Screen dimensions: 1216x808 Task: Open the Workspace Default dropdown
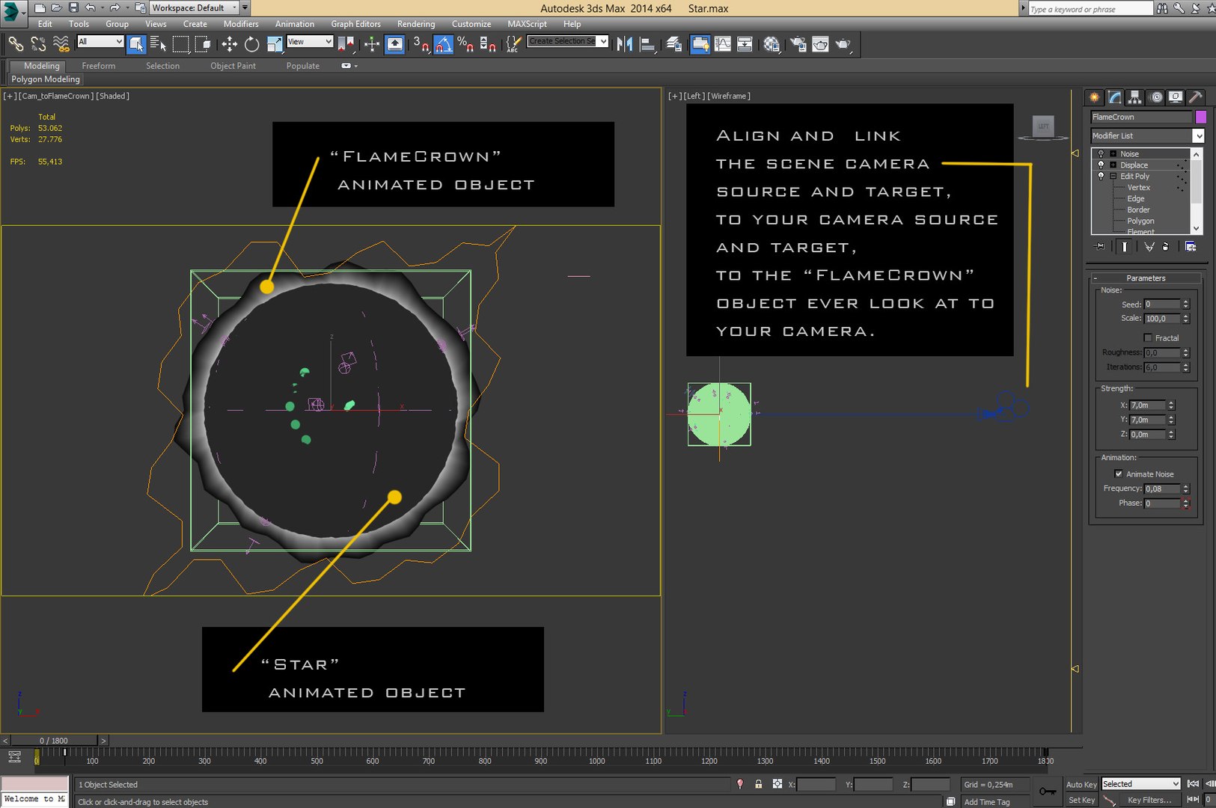195,7
